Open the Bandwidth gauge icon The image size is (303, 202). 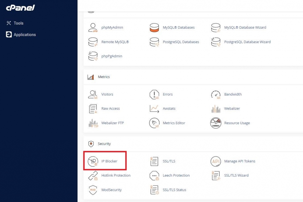pyautogui.click(x=216, y=94)
